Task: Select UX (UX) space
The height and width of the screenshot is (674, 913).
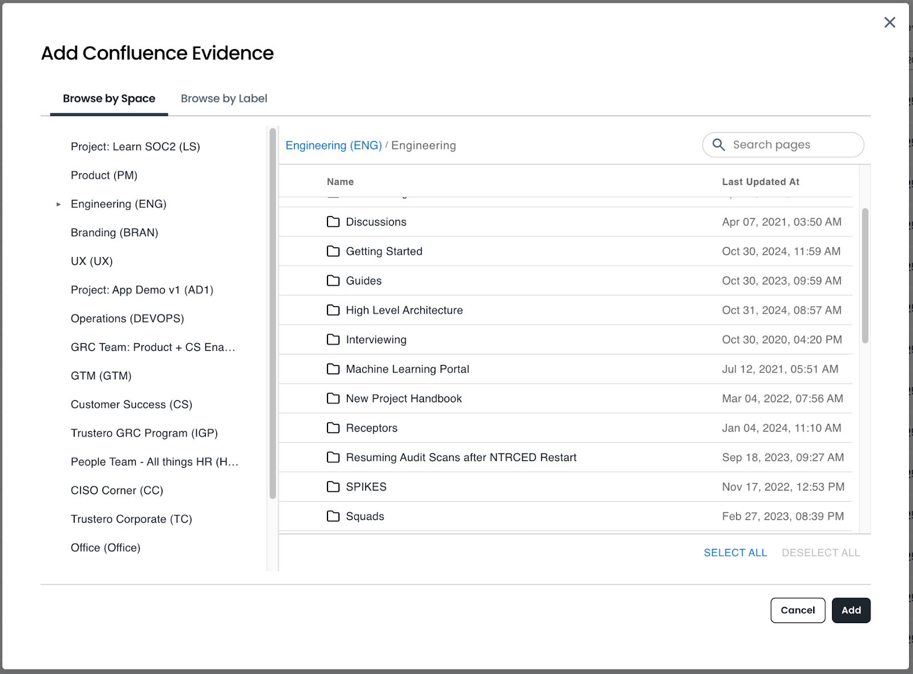Action: coord(92,261)
